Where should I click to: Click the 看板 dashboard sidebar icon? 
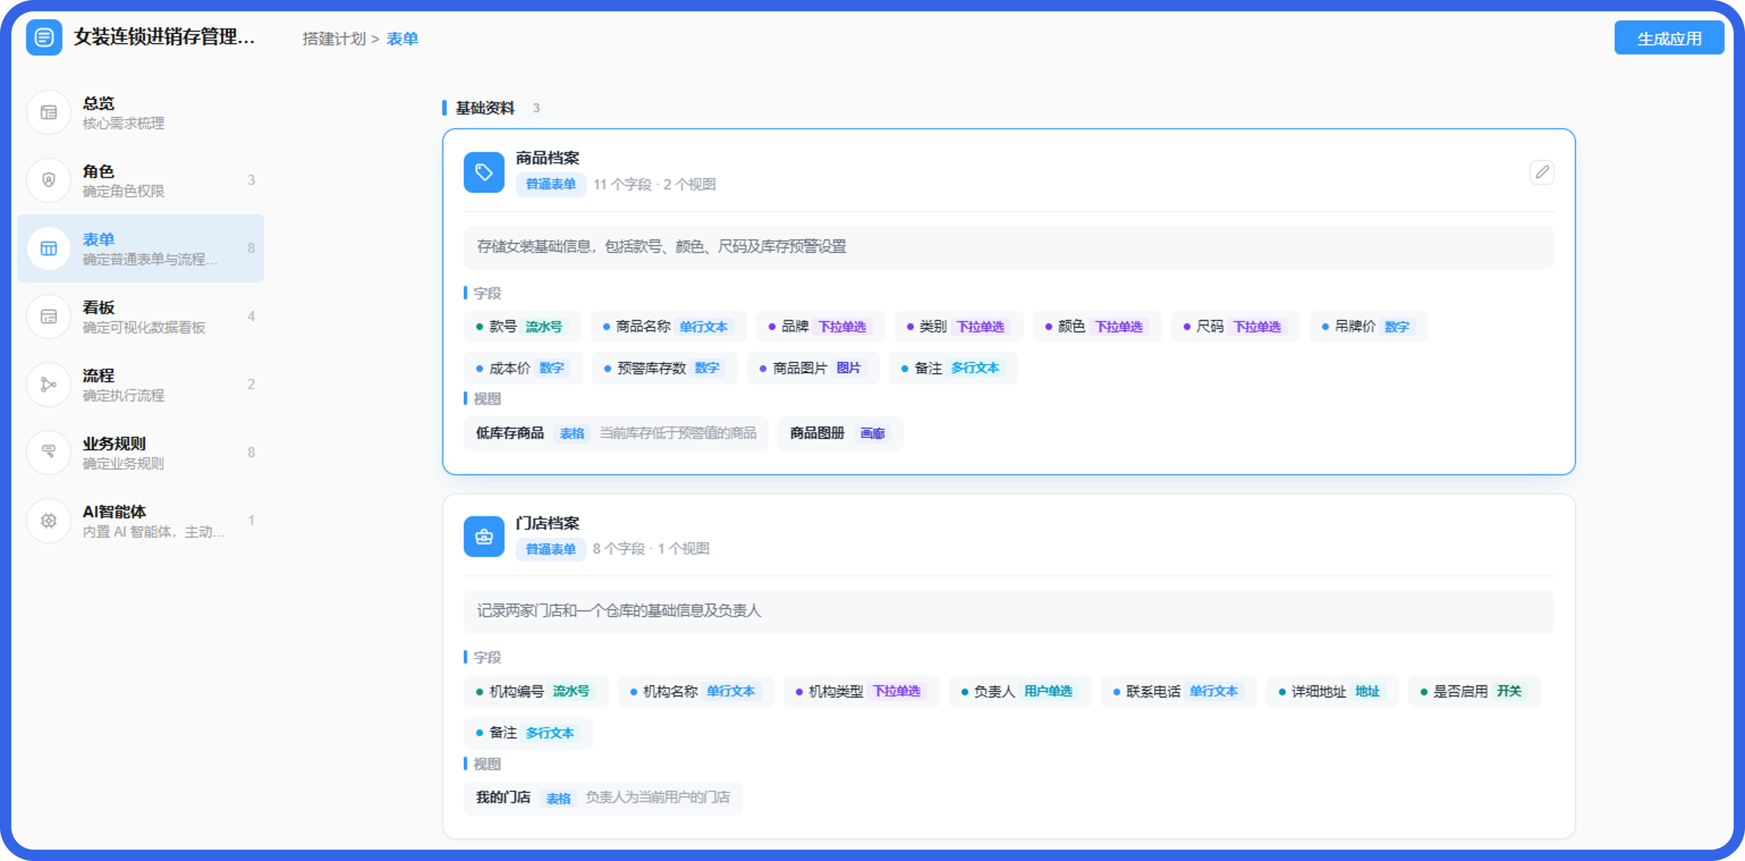[x=49, y=316]
